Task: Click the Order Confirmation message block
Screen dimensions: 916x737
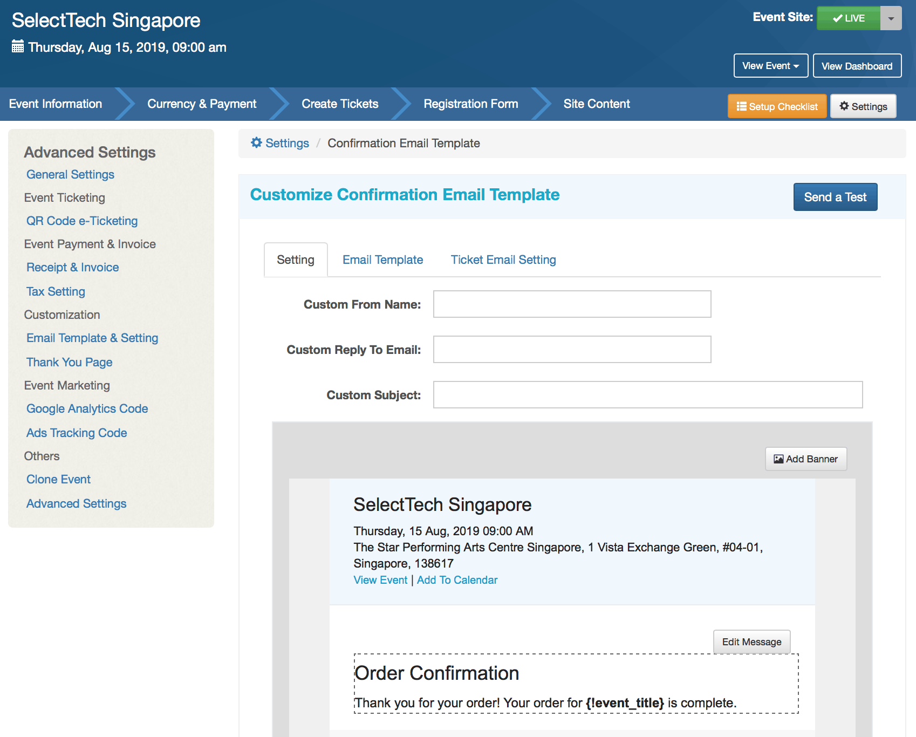Action: coord(576,684)
